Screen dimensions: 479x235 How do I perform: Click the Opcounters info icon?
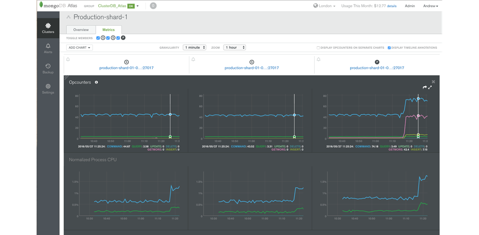96,82
